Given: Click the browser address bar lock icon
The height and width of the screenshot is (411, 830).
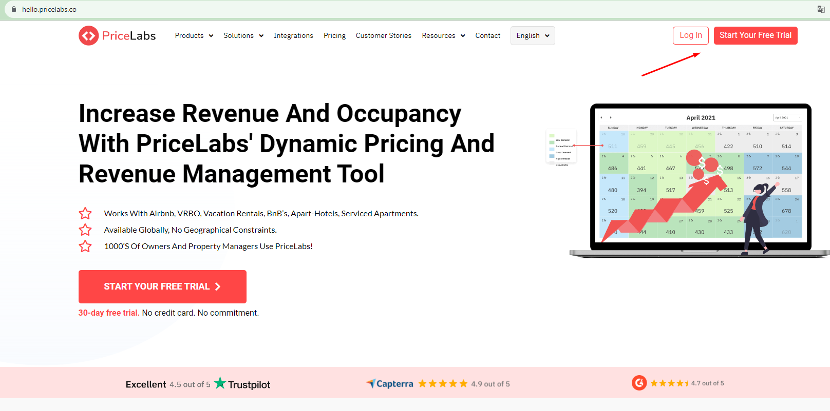Looking at the screenshot, I should pyautogui.click(x=14, y=9).
